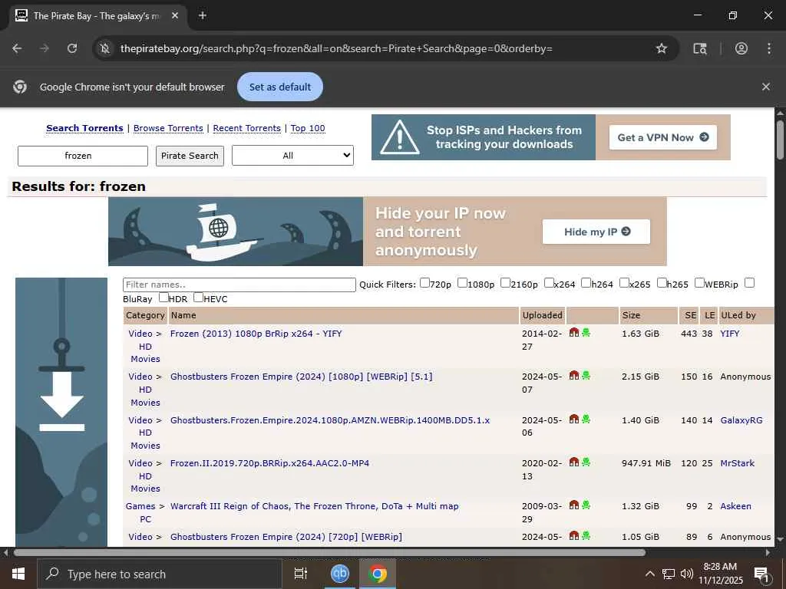Open the notification center icon
786x589 pixels.
pyautogui.click(x=761, y=574)
